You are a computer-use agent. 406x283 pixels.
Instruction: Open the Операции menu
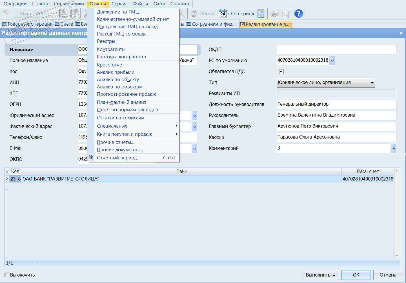pyautogui.click(x=15, y=4)
